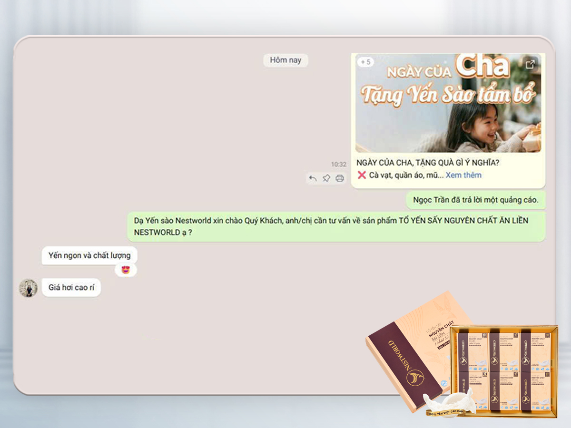This screenshot has height=428, width=571.
Task: Click the ad headline "NGÀY CỦA CHA, TẶNG QUÀ GÌ Ý NGHĨA?"
Action: click(x=428, y=163)
